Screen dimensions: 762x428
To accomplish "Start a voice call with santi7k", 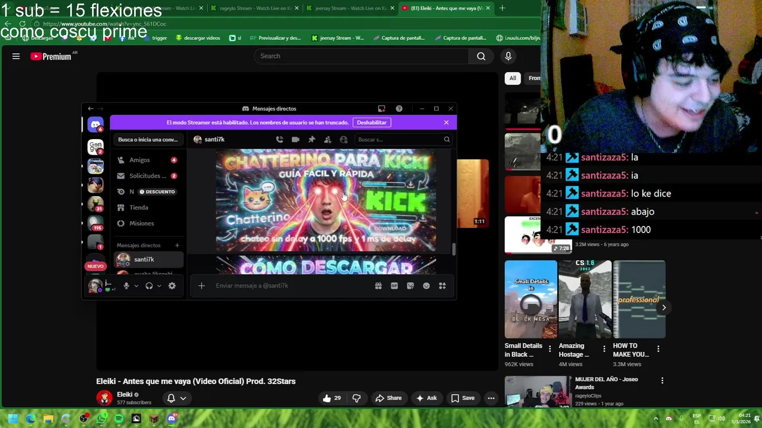I will (x=279, y=139).
